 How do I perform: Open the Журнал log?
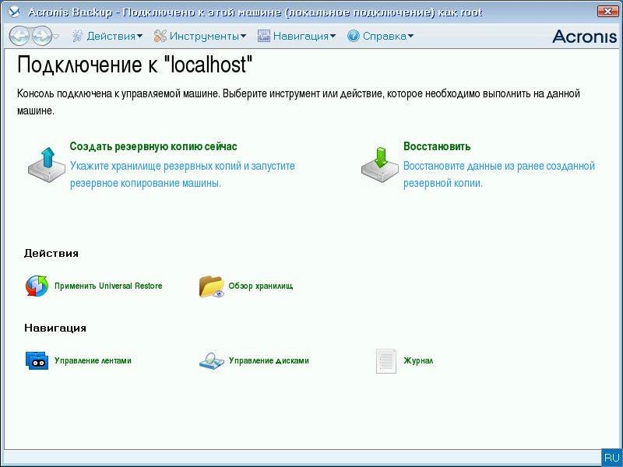coord(418,360)
